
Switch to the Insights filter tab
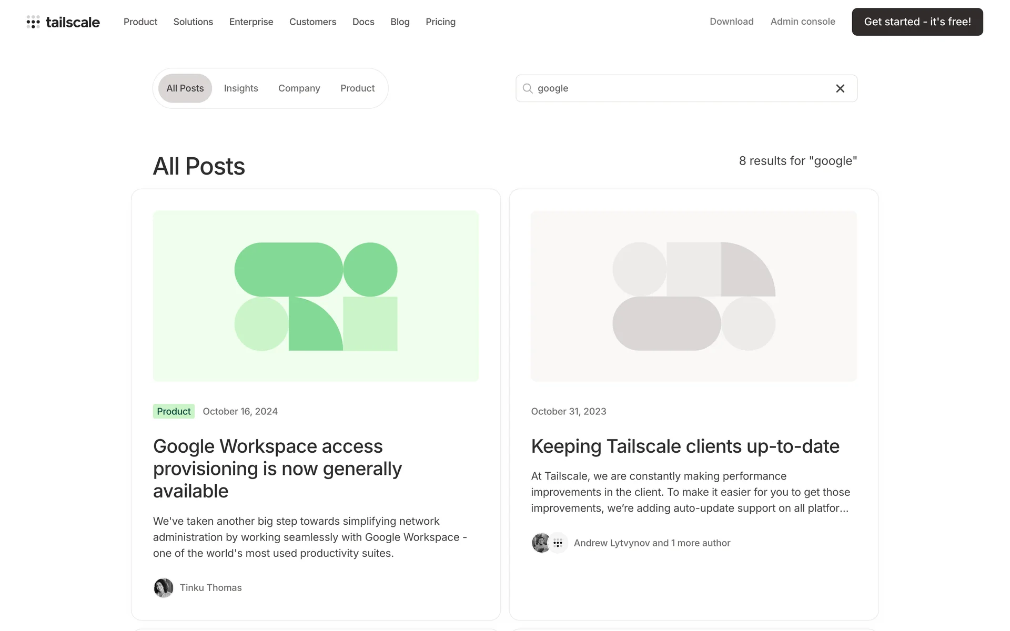241,88
